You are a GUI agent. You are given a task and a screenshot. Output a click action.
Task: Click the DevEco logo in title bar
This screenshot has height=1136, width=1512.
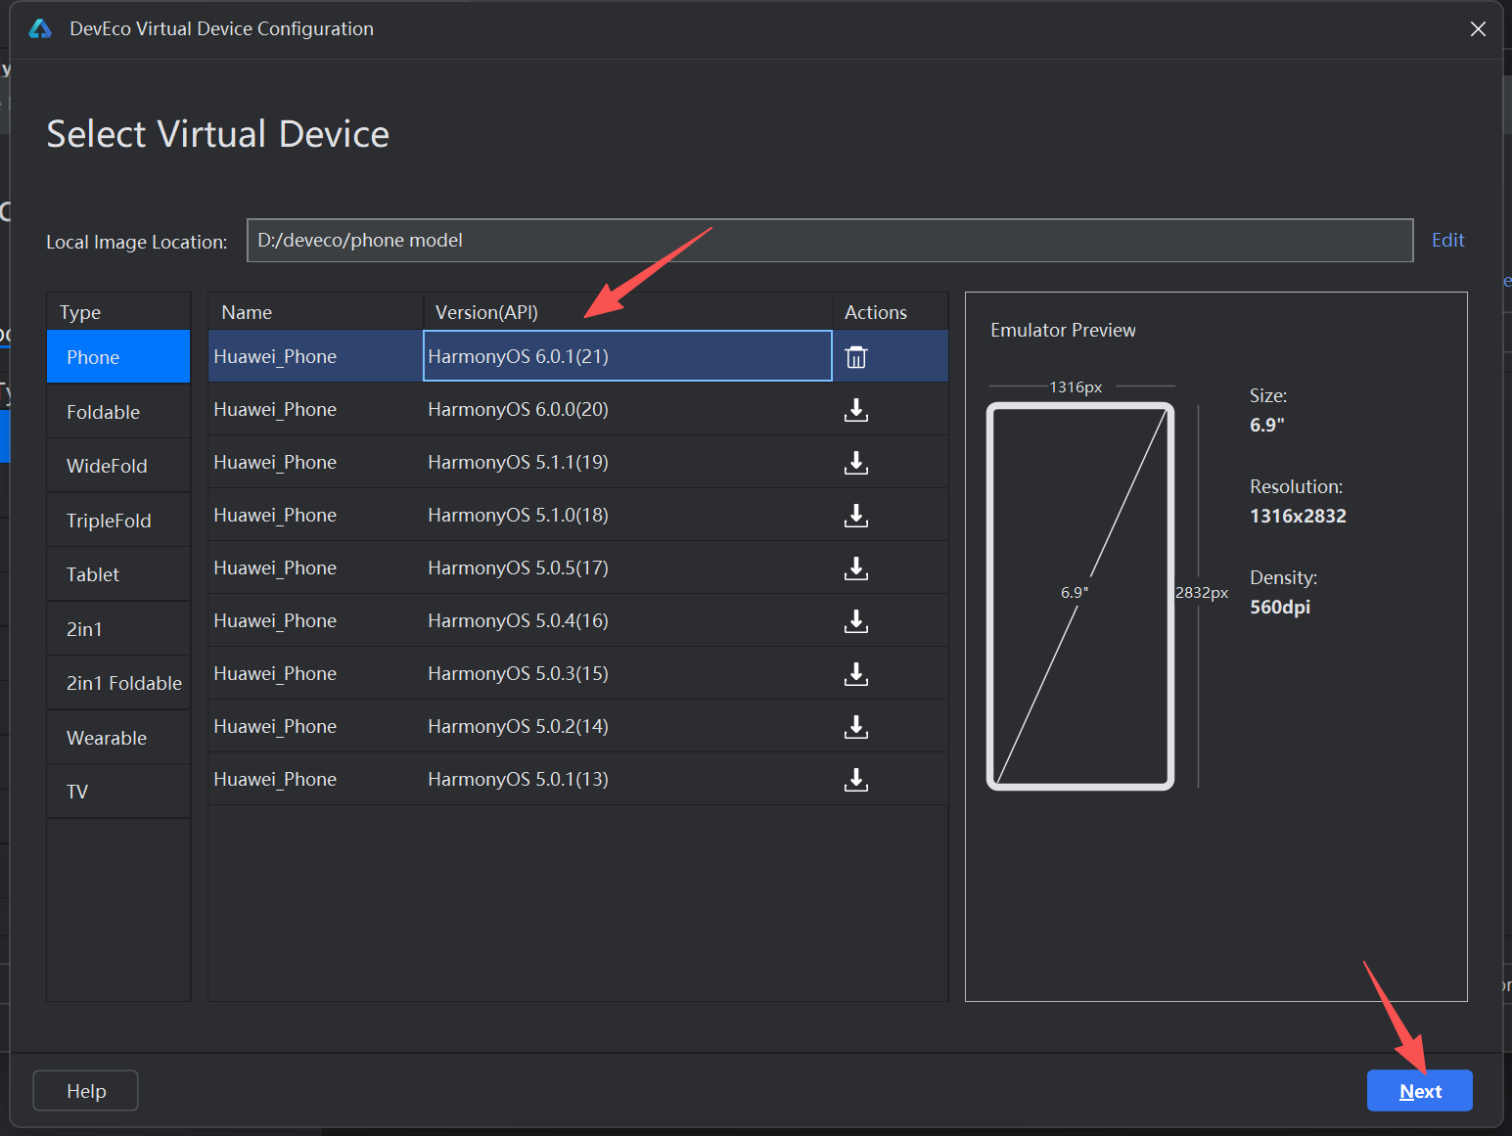point(40,29)
